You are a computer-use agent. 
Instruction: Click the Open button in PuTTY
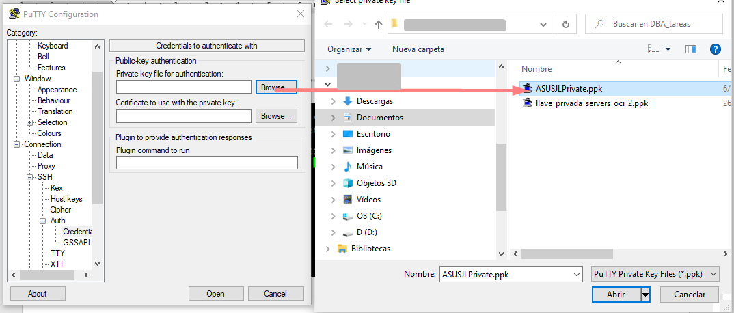pos(215,294)
